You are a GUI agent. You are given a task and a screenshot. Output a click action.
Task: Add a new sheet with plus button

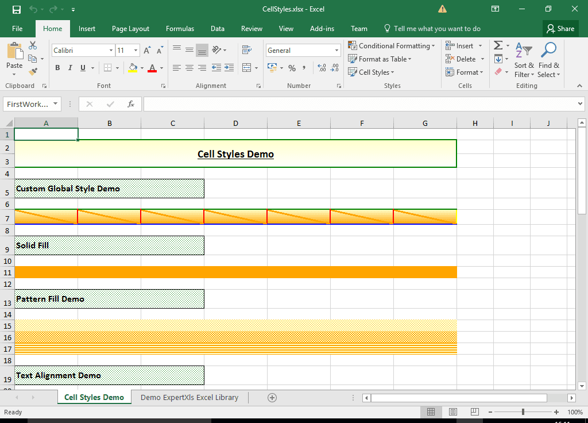tap(272, 398)
